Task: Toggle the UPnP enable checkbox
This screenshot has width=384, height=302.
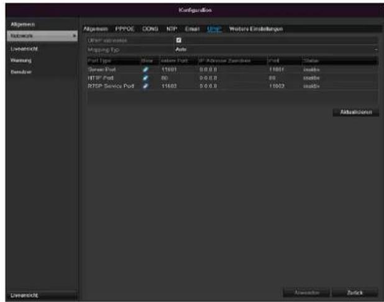Action: point(179,40)
